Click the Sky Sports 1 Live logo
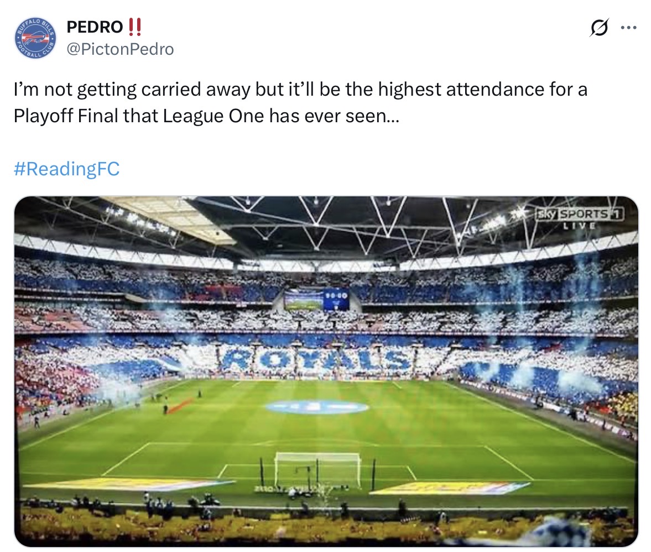 click(579, 216)
